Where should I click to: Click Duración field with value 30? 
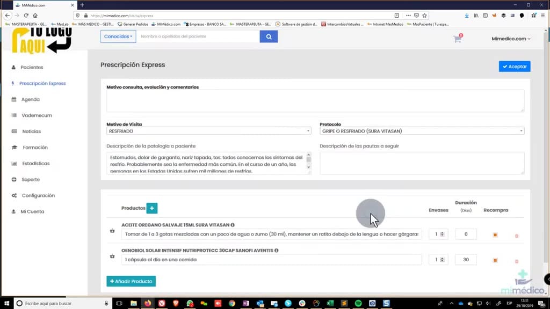466,260
